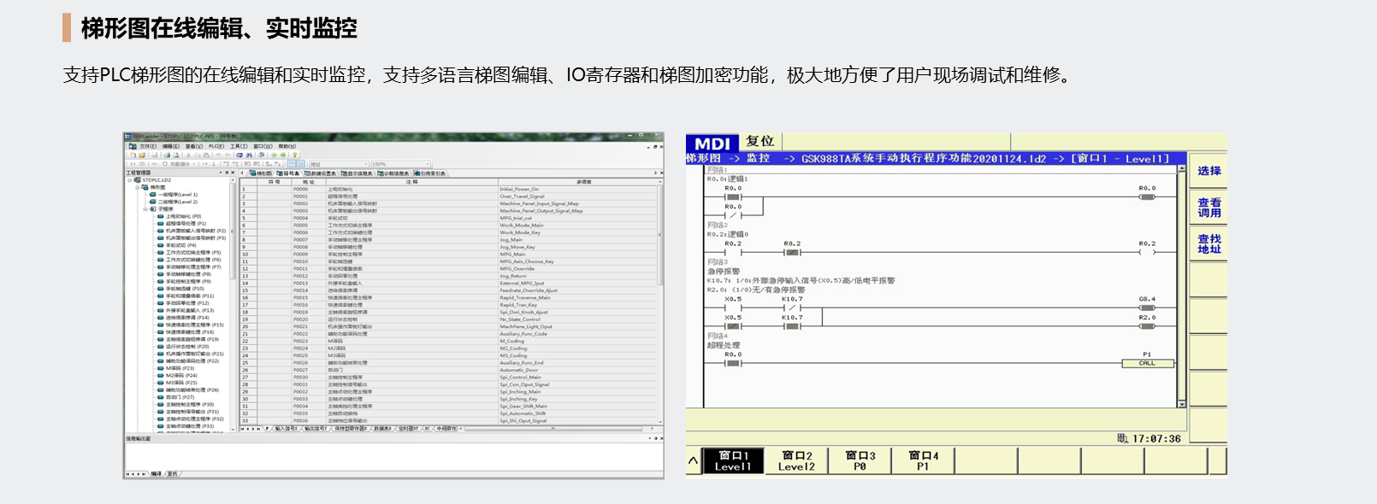1377x504 pixels.
Task: Open the 文件(F) menu
Action: 147,146
